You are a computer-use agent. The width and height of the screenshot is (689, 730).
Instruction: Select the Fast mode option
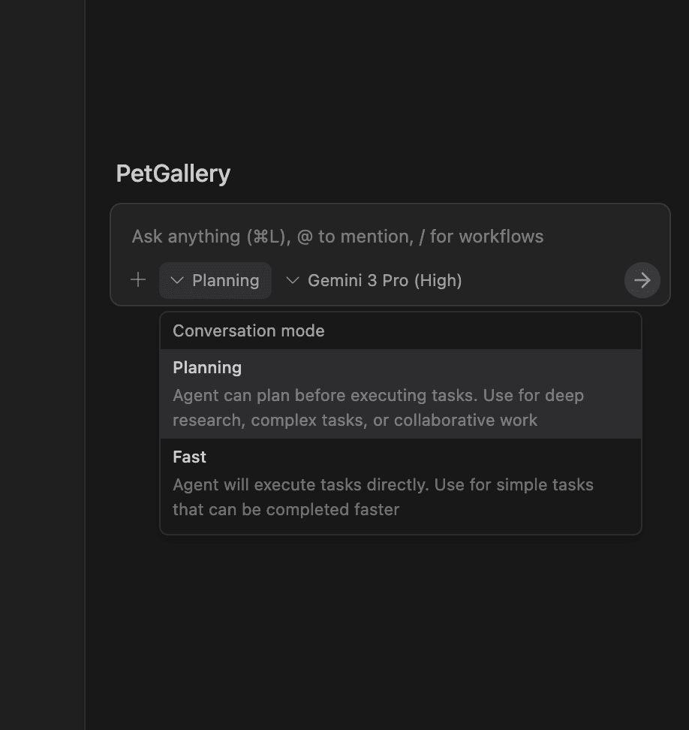pyautogui.click(x=400, y=483)
